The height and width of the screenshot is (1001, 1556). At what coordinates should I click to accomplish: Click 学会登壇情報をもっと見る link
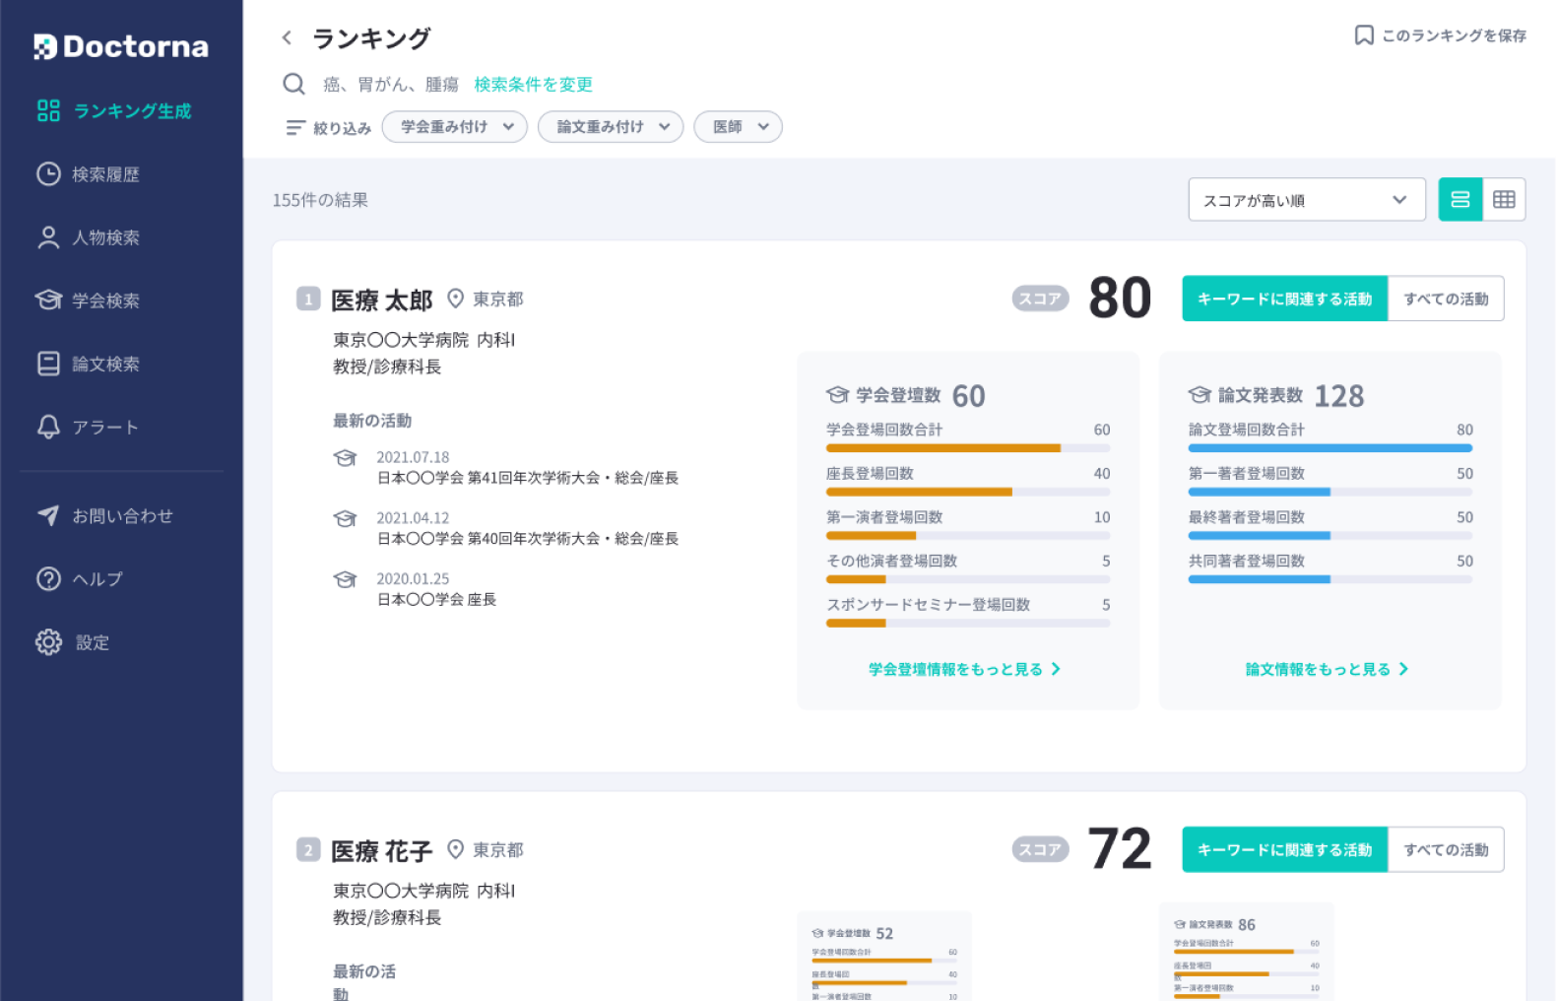tap(964, 669)
